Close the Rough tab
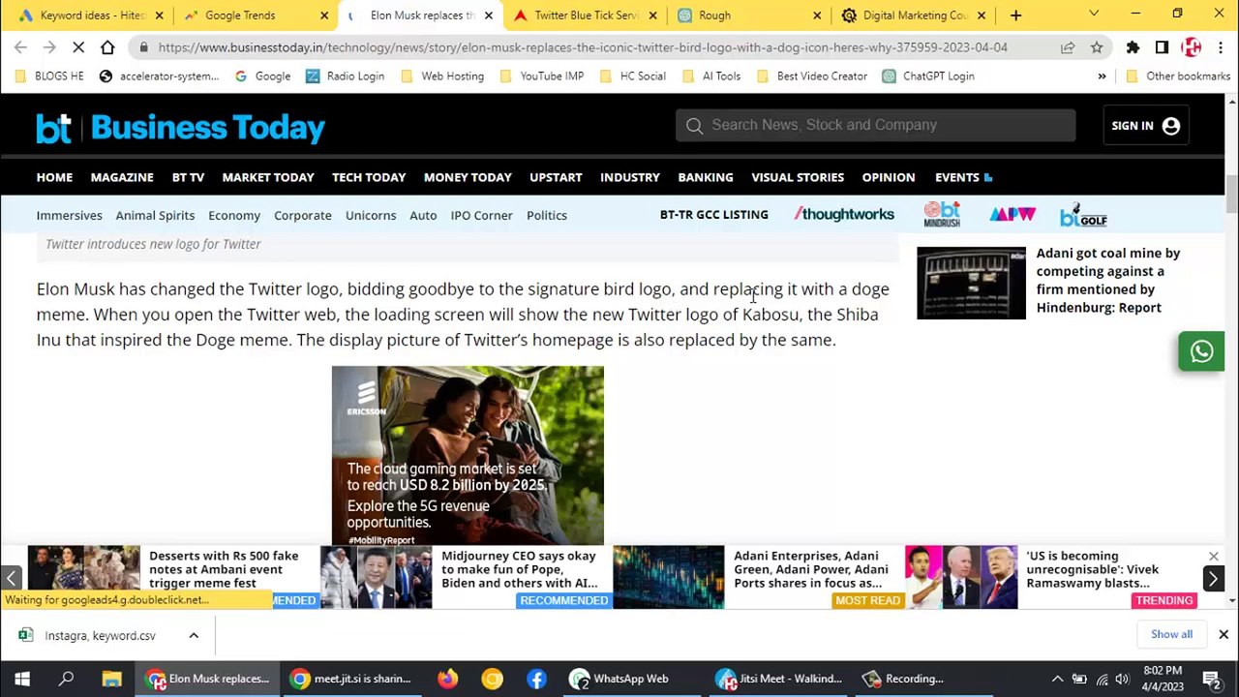This screenshot has height=697, width=1239. click(817, 15)
